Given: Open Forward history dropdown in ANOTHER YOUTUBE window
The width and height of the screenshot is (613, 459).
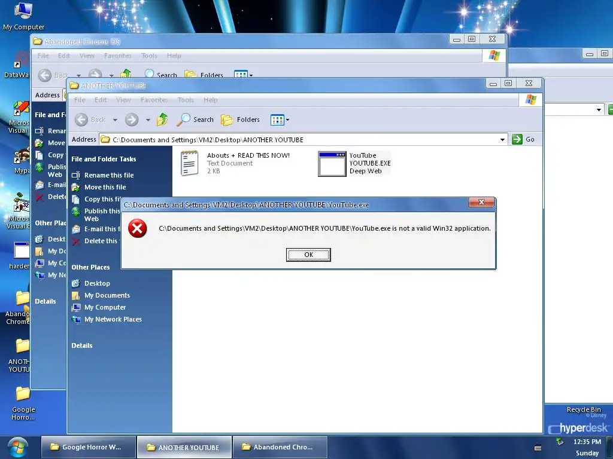Looking at the screenshot, I should pos(148,120).
